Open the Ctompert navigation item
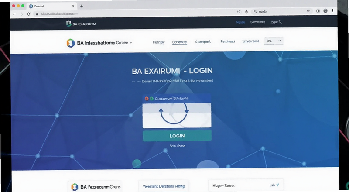349x192 pixels. point(203,41)
